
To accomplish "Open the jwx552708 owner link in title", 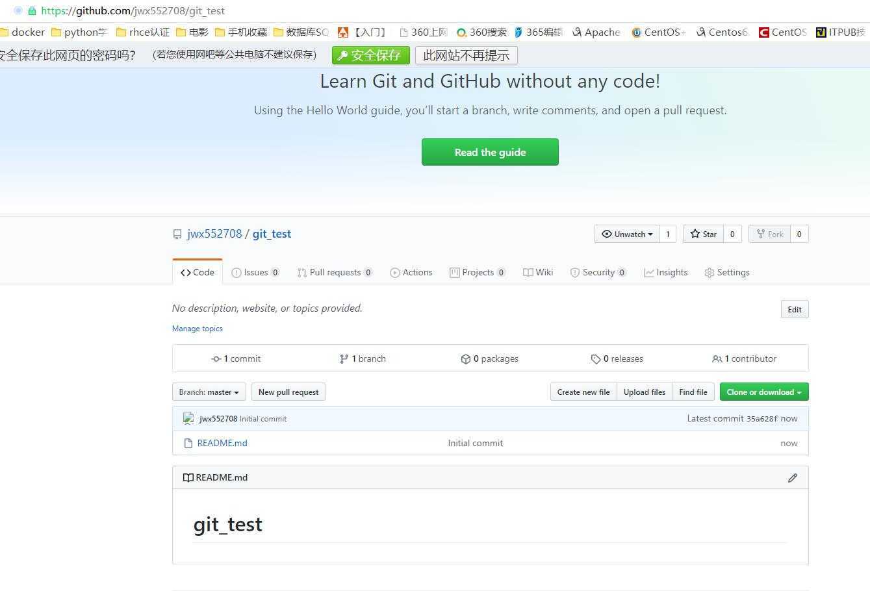I will [214, 234].
